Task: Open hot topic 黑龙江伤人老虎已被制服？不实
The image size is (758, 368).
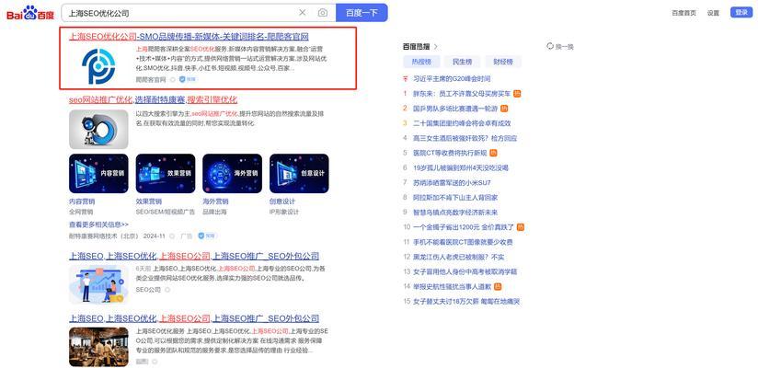Action: click(458, 257)
